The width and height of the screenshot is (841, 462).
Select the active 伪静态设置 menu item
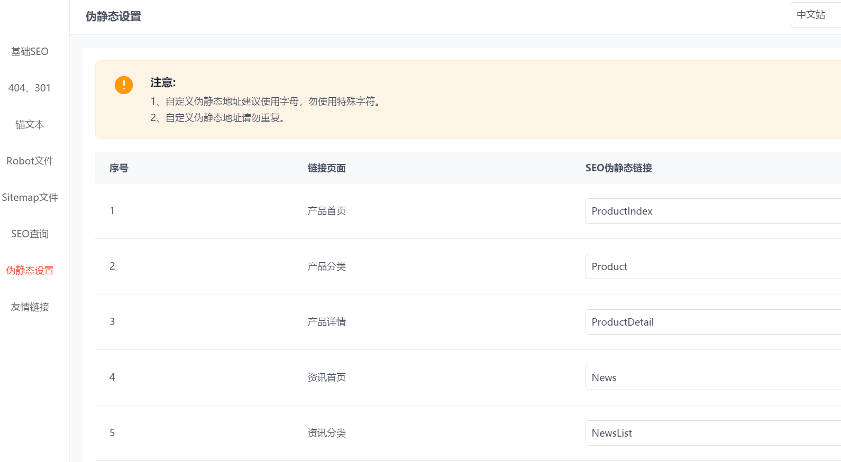pos(30,270)
